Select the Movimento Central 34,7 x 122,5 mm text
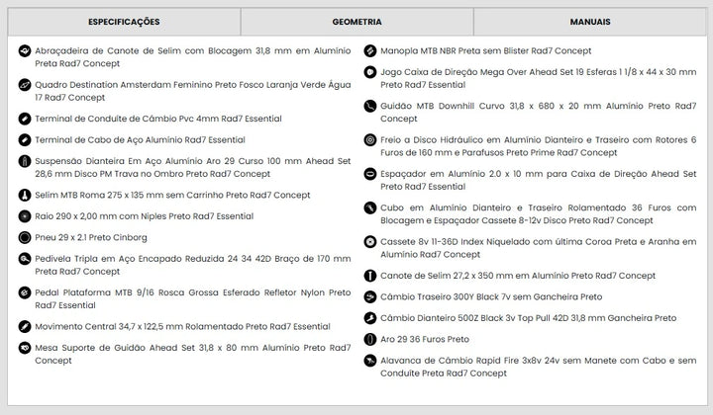This screenshot has width=713, height=415. 182,326
